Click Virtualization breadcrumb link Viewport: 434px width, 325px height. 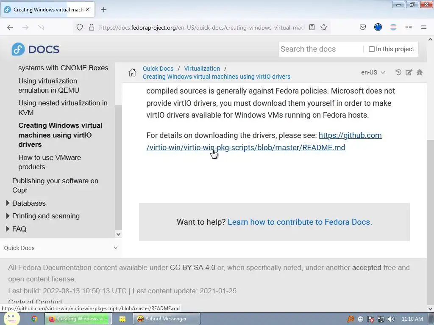pos(202,69)
